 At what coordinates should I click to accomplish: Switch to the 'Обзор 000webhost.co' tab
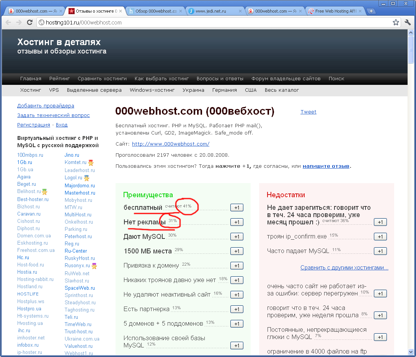pos(155,11)
